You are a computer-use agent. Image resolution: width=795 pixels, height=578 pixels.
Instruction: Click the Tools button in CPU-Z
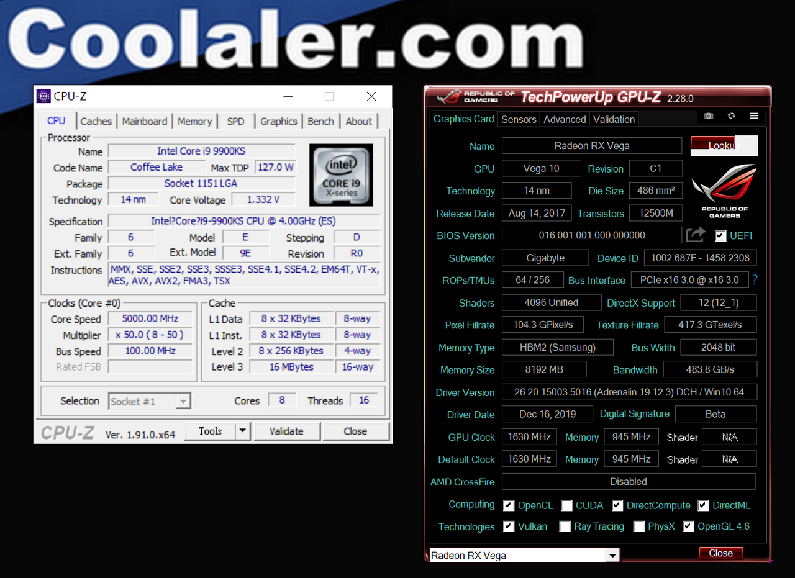(x=211, y=431)
